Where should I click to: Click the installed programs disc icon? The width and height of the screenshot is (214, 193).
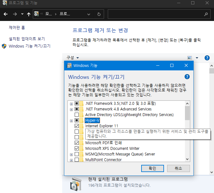click(76, 184)
